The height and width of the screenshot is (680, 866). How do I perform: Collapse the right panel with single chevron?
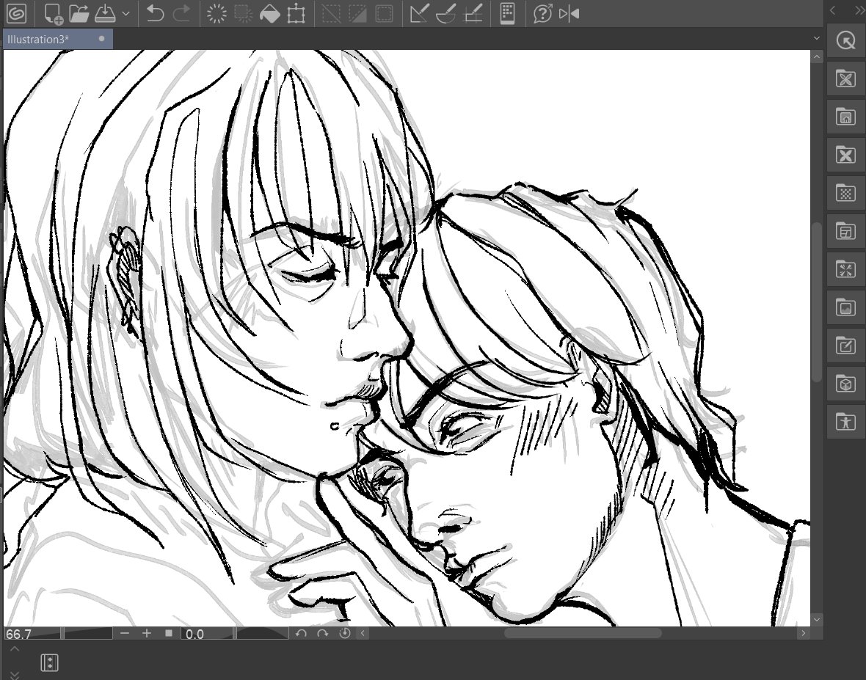point(833,10)
